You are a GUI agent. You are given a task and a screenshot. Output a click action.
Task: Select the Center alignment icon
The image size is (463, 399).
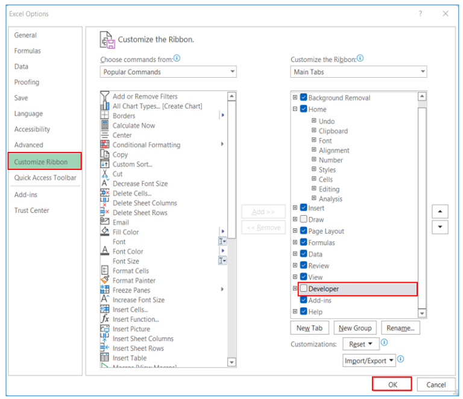[105, 135]
